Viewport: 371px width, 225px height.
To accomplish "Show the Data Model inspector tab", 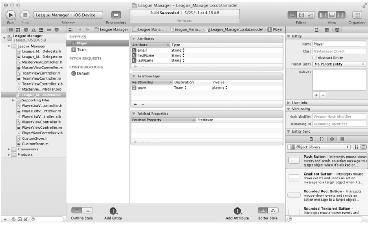I will [337, 30].
